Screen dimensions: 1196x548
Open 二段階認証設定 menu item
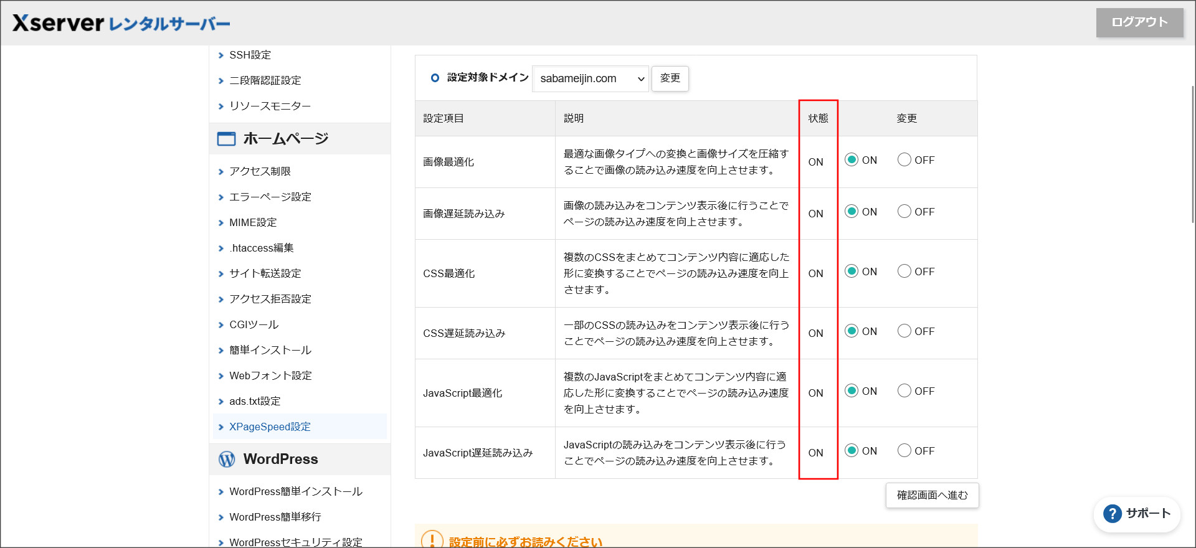pos(265,81)
